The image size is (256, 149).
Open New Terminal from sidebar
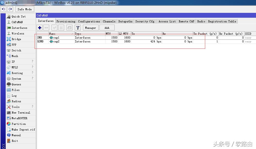pos(21,113)
